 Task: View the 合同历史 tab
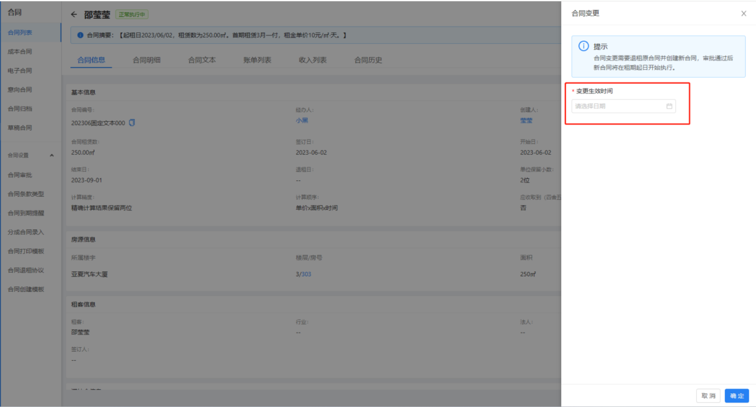tap(368, 60)
